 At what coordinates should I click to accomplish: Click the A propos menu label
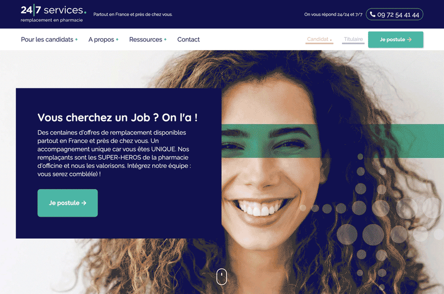[x=101, y=40]
